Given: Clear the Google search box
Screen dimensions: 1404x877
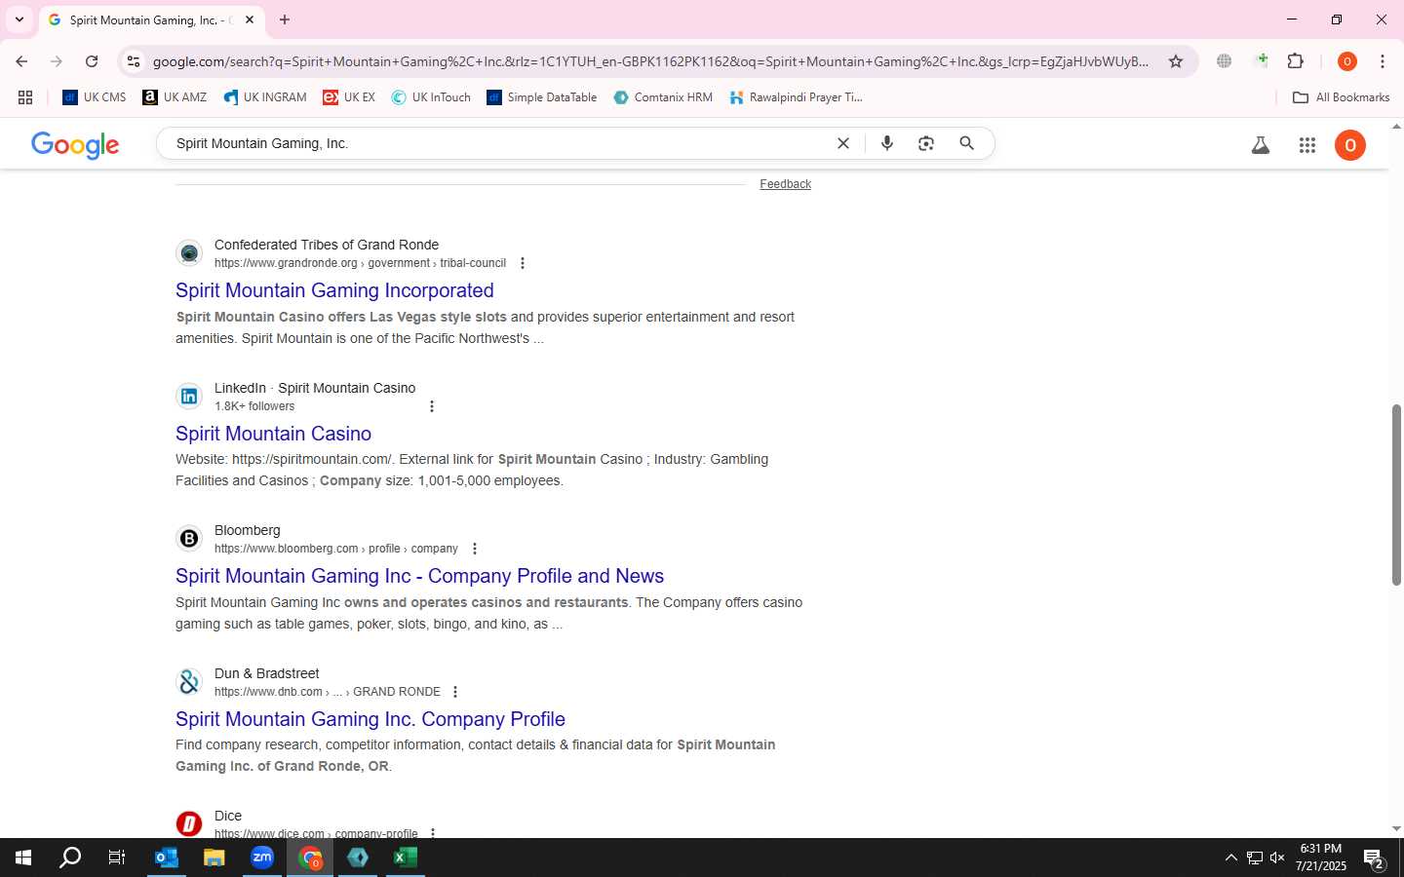Looking at the screenshot, I should tap(843, 143).
